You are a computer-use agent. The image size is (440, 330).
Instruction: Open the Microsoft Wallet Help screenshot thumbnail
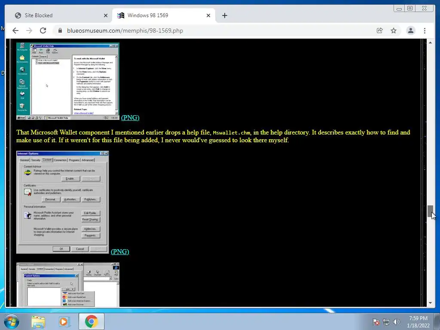pos(68,81)
